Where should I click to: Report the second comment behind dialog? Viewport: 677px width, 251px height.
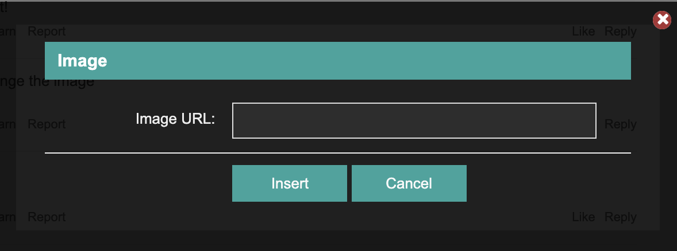pos(47,124)
